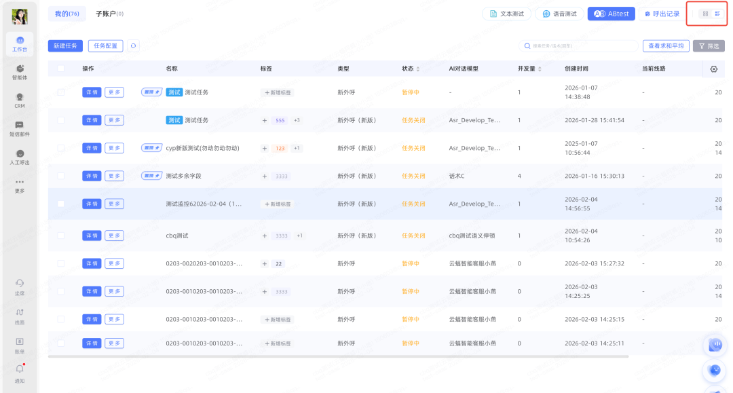The image size is (733, 393).
Task: Tick the select-all checkbox in table header
Action: coord(61,69)
